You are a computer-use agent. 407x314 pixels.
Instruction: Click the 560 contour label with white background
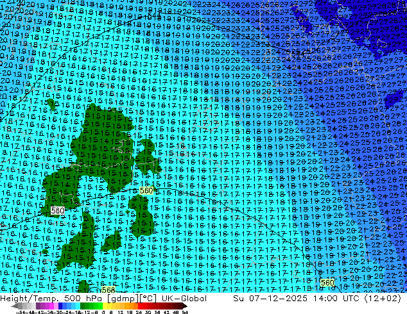pyautogui.click(x=57, y=210)
